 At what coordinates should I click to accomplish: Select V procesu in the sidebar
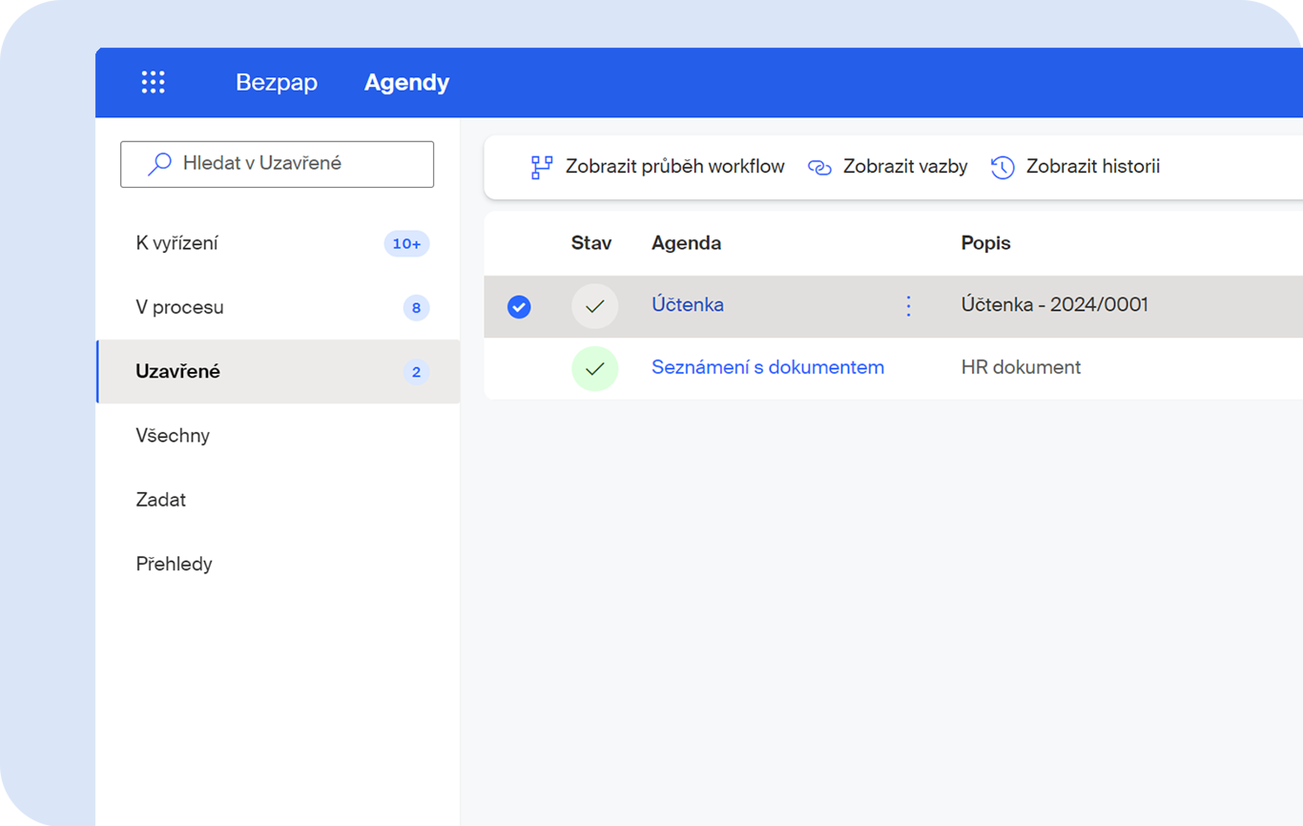click(279, 307)
